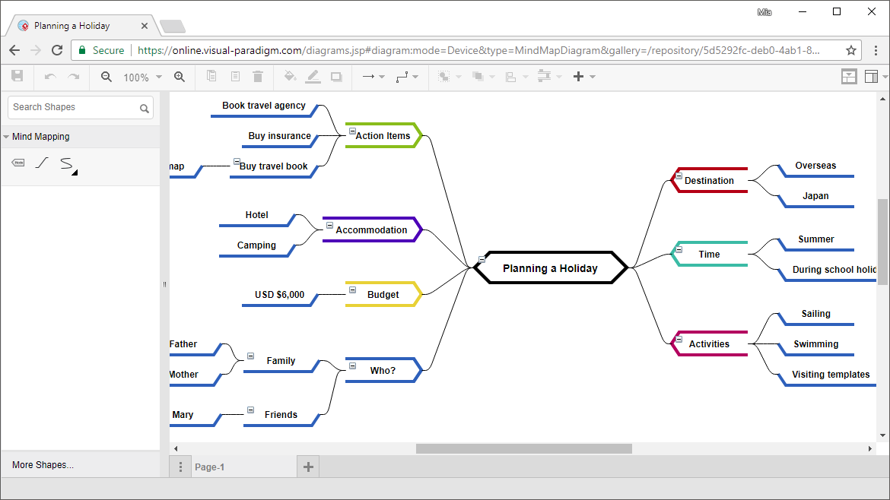Collapse the Destination node

(679, 176)
